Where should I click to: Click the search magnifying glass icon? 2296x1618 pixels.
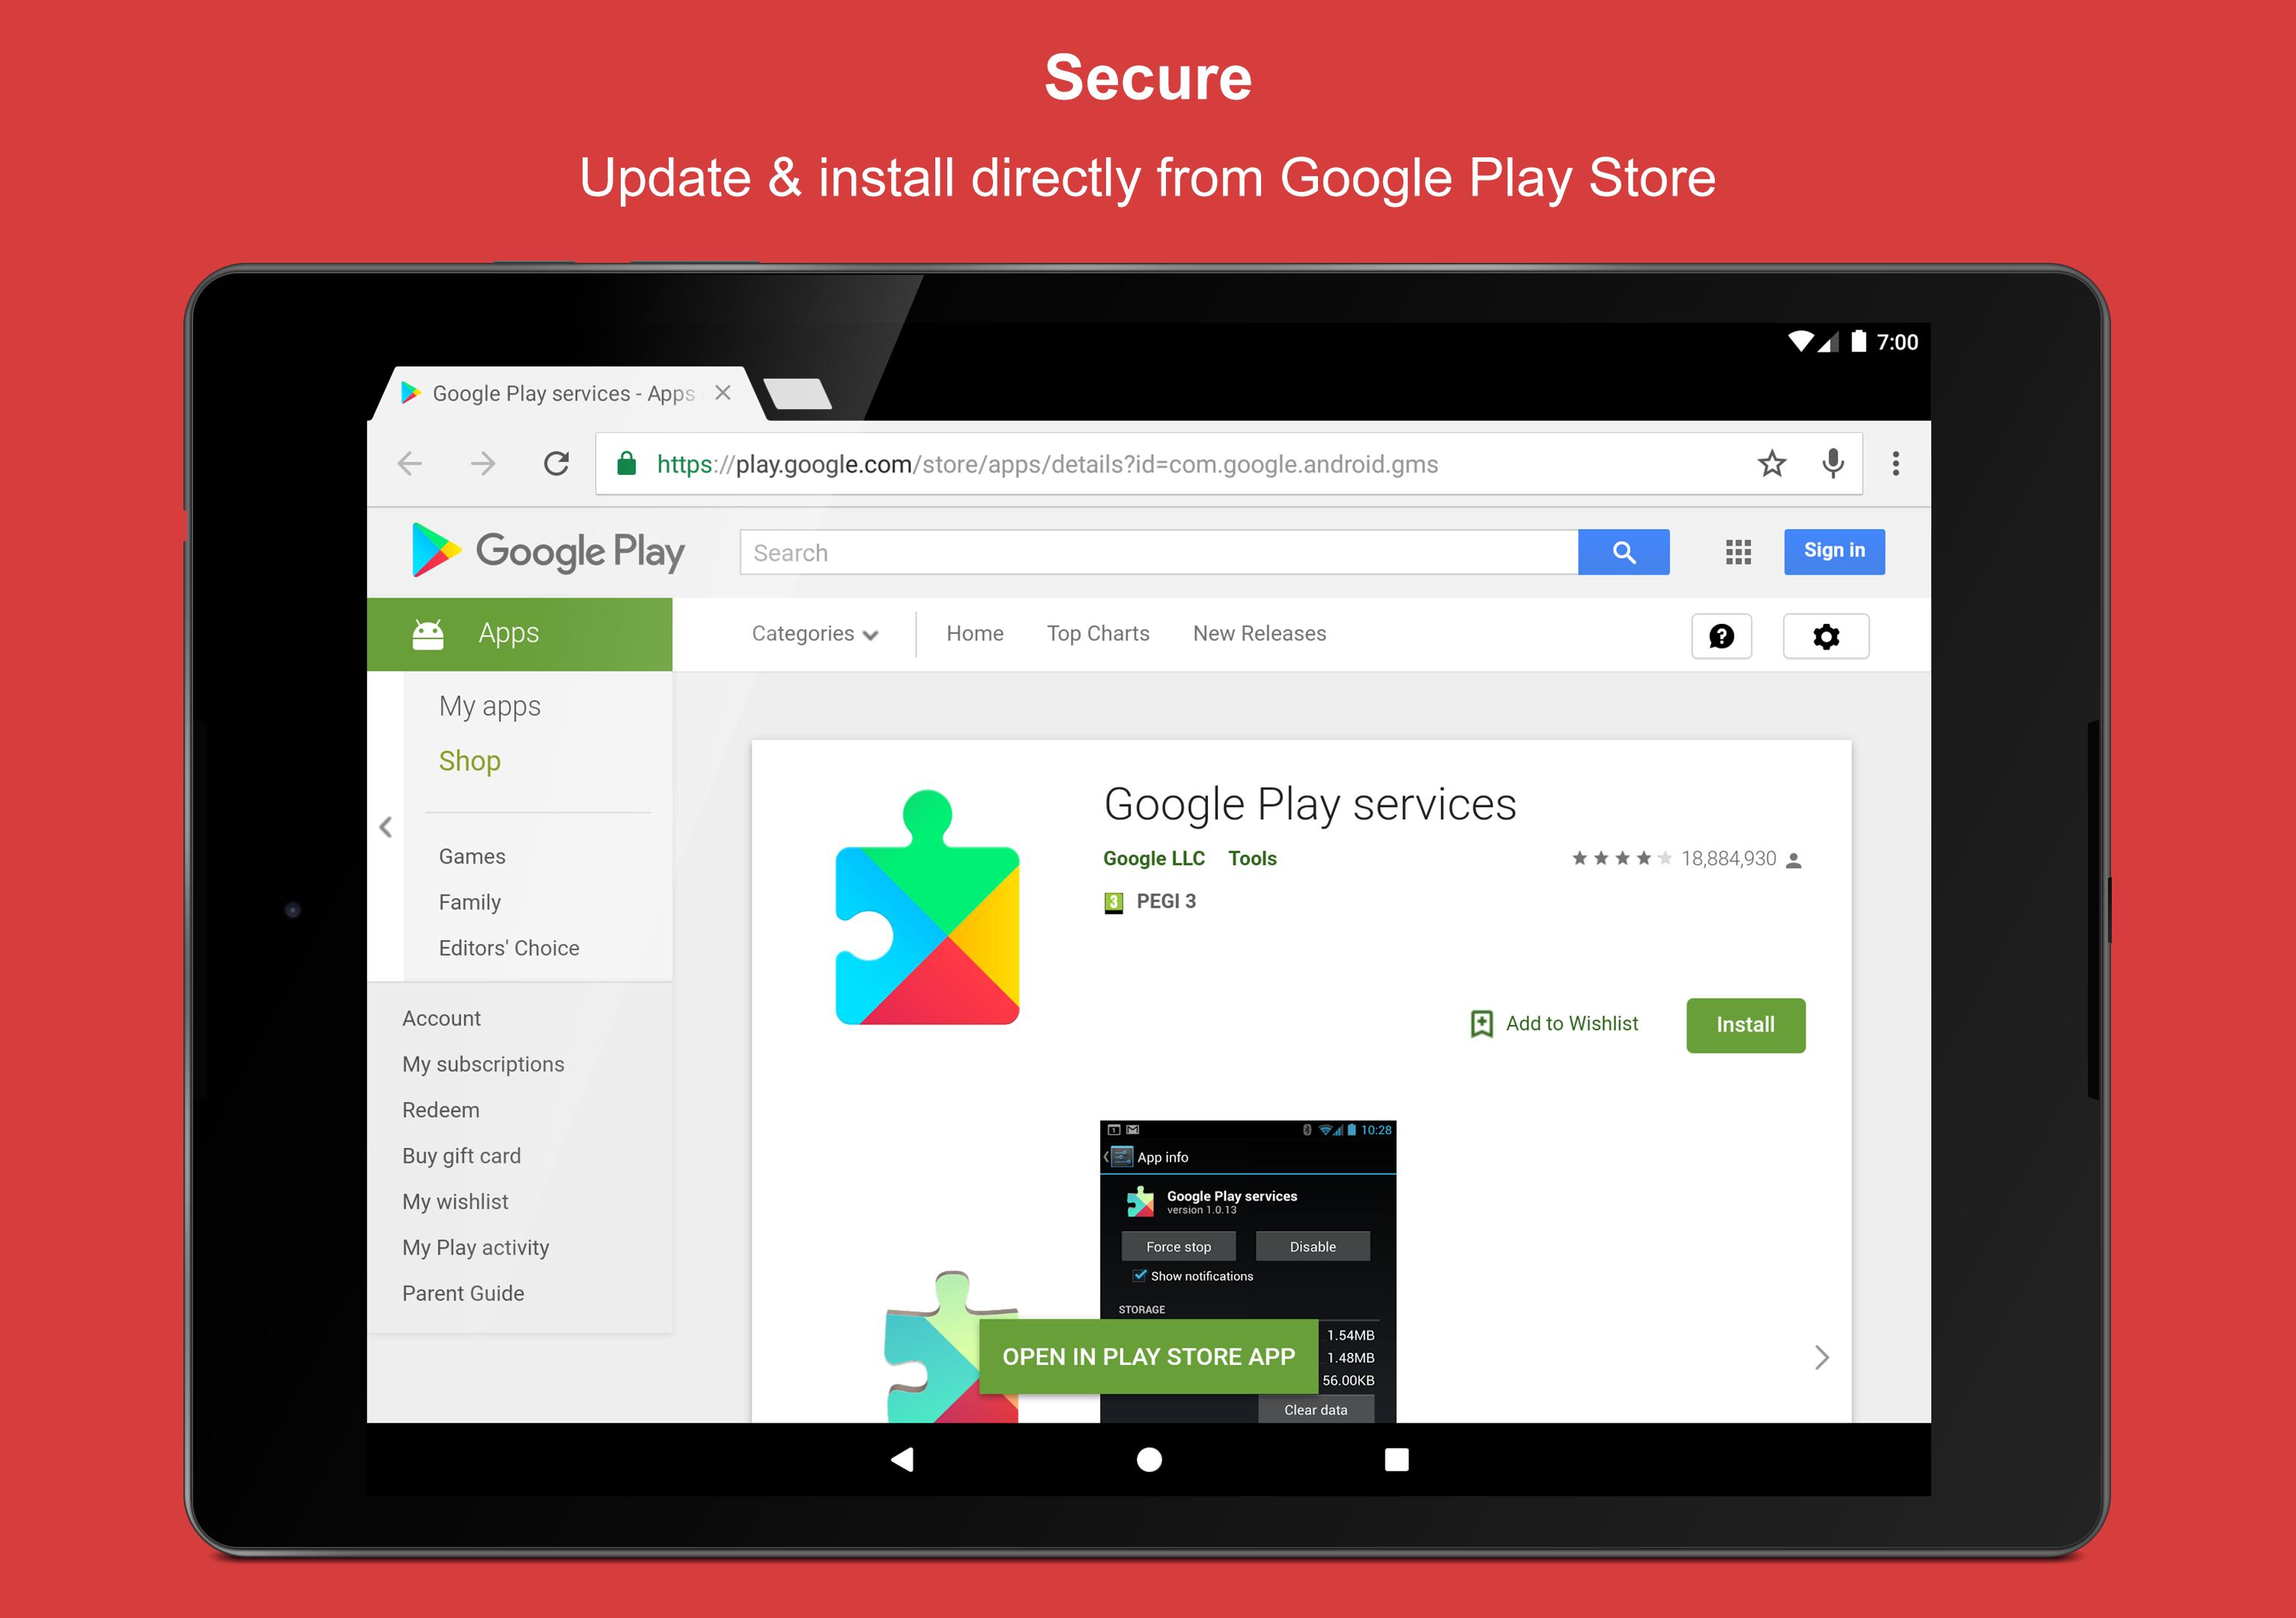coord(1624,550)
